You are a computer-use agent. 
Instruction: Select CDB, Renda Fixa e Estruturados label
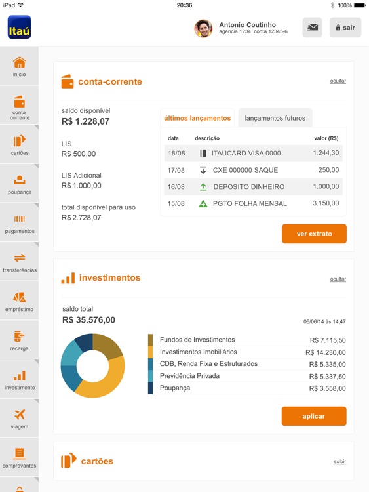209,364
